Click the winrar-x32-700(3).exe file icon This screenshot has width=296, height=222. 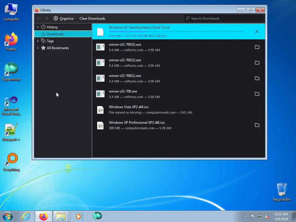(x=100, y=47)
